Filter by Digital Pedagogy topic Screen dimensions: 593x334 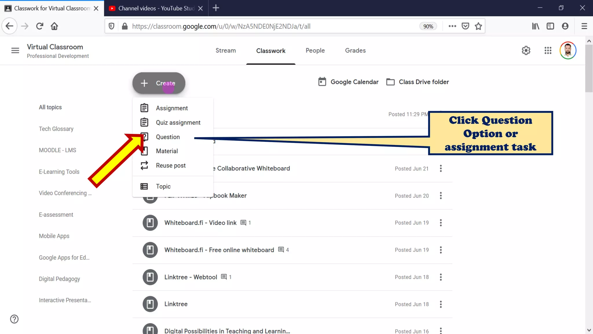59,279
